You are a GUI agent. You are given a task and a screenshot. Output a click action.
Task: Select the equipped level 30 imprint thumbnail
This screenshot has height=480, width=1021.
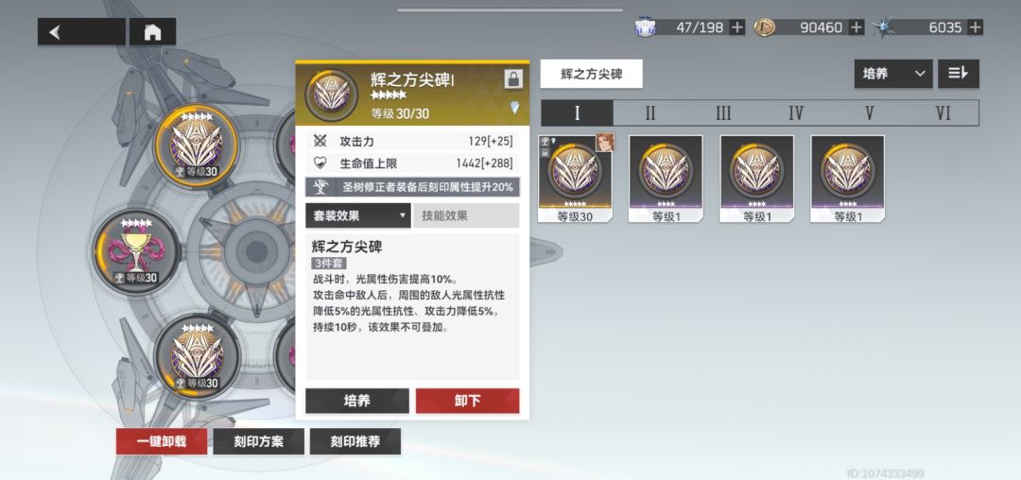[575, 179]
